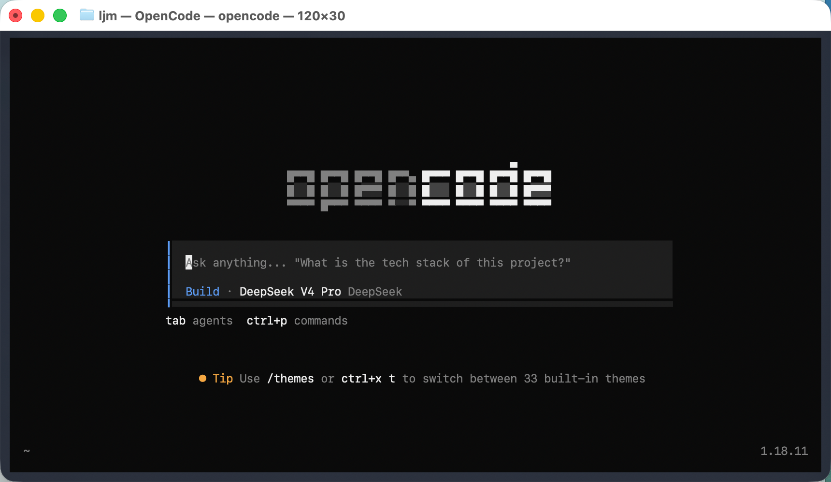Click the opencode ASCII logo
The image size is (831, 482).
point(419,186)
